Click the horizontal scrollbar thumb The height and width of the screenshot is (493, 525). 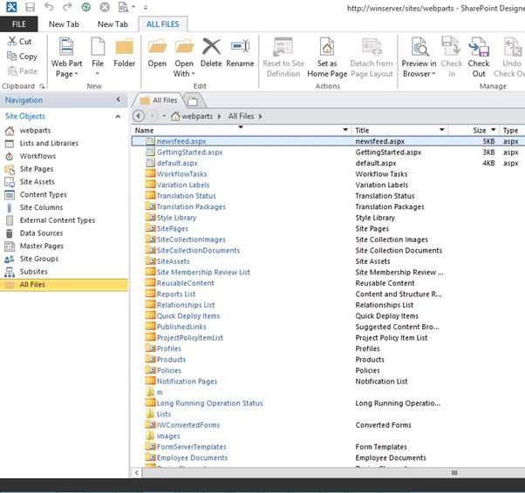[x=454, y=473]
